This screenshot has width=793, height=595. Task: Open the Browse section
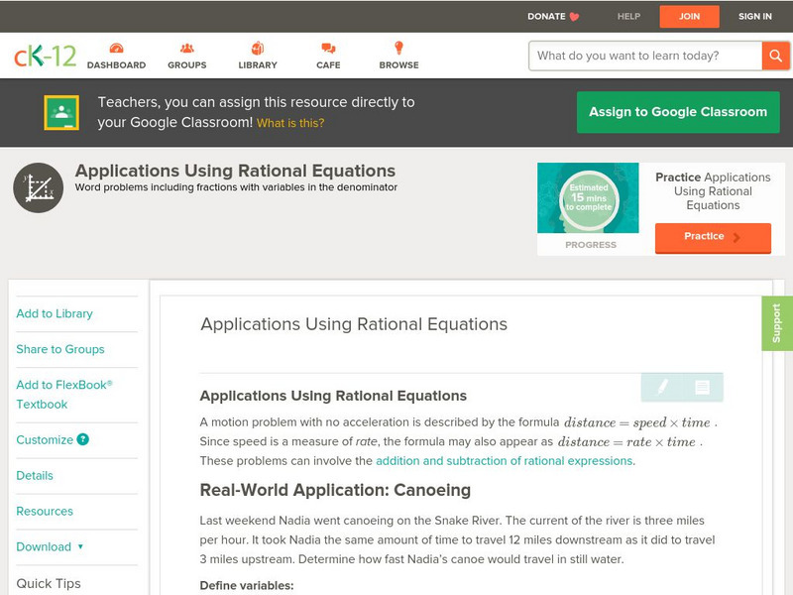coord(397,57)
